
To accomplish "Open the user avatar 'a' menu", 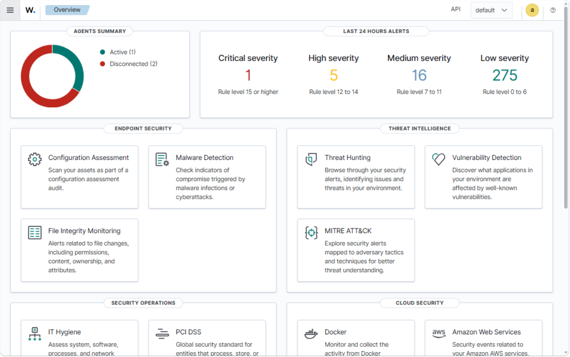I will 532,10.
